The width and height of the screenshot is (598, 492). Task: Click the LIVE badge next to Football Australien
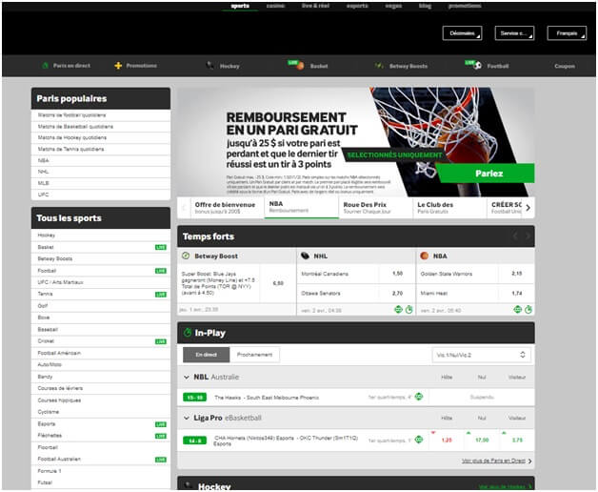161,460
